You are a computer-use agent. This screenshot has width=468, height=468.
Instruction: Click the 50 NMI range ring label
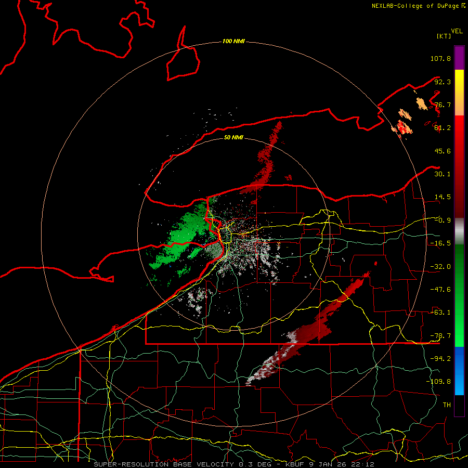tap(233, 137)
